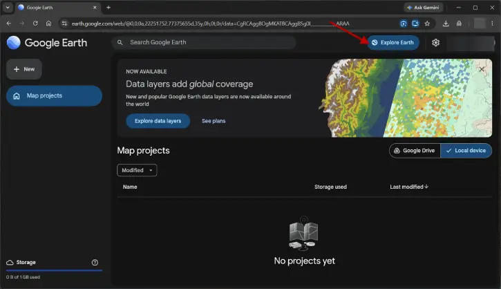The width and height of the screenshot is (501, 289).
Task: Click the browser home icon
Action: (48, 24)
